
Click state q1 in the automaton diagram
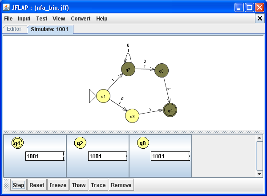click(x=103, y=96)
